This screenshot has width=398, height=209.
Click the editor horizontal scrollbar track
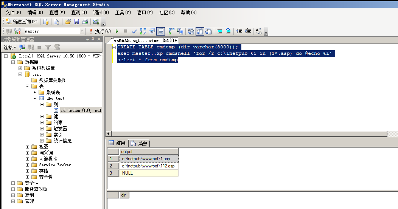249,134
